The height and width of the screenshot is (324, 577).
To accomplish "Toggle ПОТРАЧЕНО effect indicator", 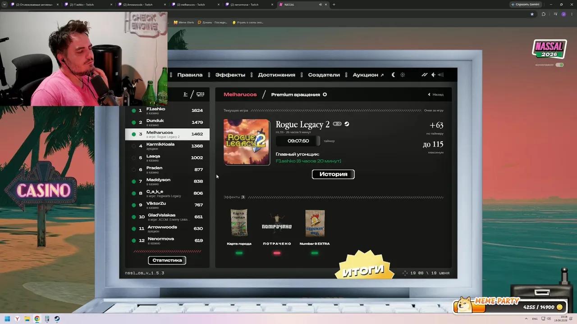I will (277, 253).
